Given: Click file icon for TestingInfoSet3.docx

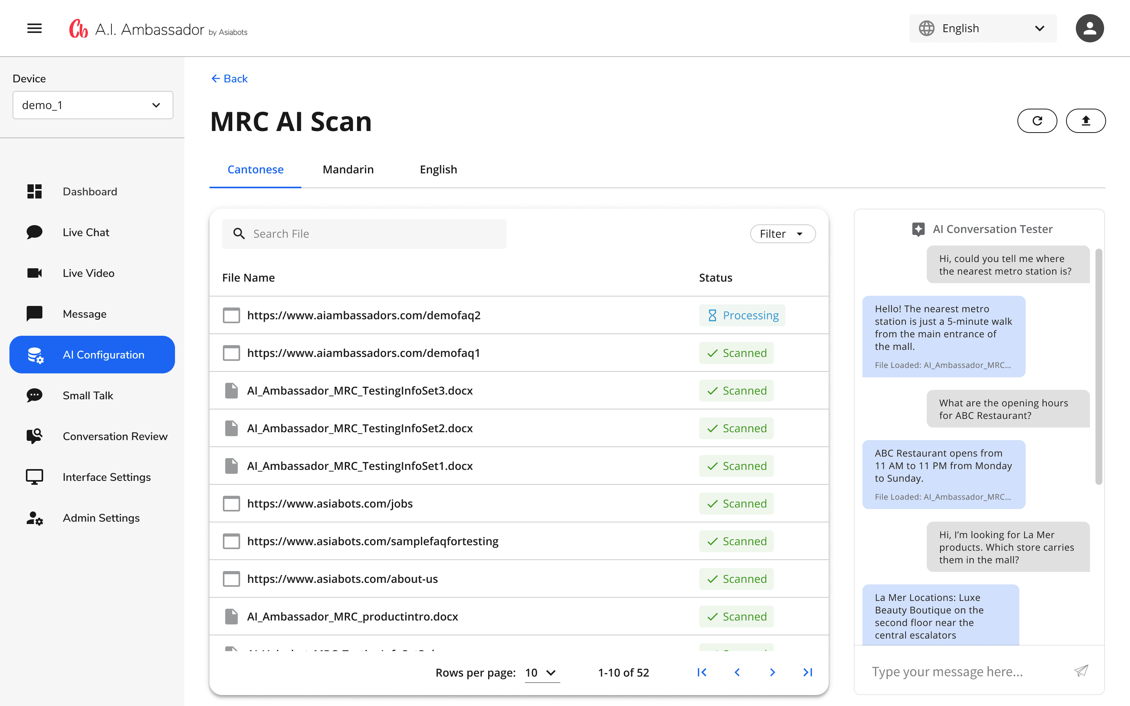Looking at the screenshot, I should coord(231,390).
